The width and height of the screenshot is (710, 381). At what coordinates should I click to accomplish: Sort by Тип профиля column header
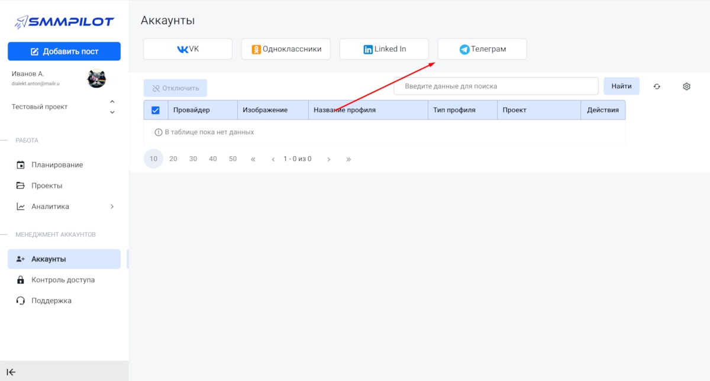(463, 110)
